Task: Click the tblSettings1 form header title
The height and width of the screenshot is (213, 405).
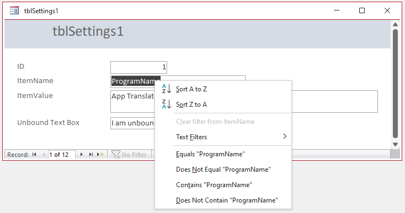Action: pos(88,31)
